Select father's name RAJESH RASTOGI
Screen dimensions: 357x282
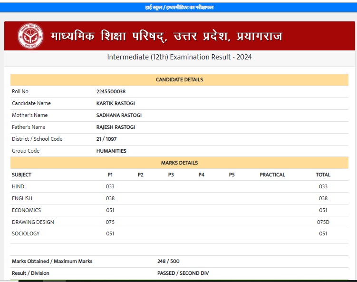click(116, 127)
